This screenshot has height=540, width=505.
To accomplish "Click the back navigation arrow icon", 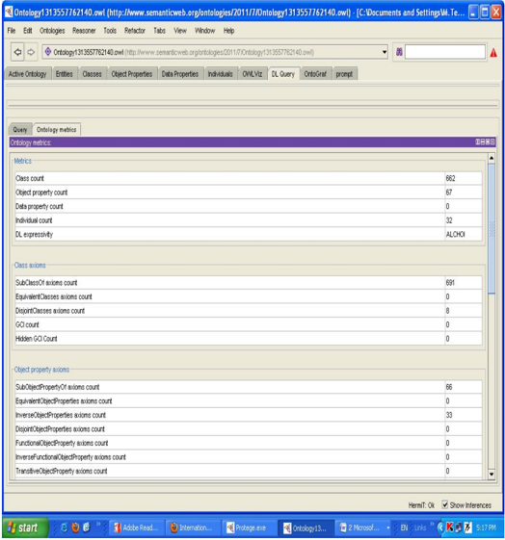I will point(17,52).
